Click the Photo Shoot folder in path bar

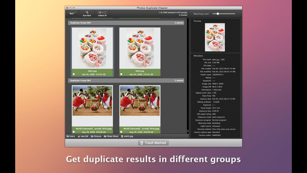111,136
